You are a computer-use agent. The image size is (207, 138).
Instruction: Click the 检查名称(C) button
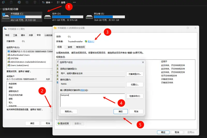click(x=135, y=96)
